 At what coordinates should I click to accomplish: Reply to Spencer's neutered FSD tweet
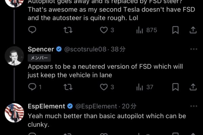pos(32,87)
